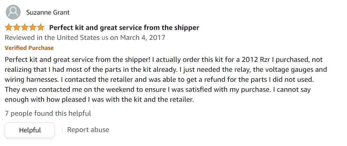The width and height of the screenshot is (347, 146).
Task: Click the third (middle) rating star
Action: click(x=25, y=27)
